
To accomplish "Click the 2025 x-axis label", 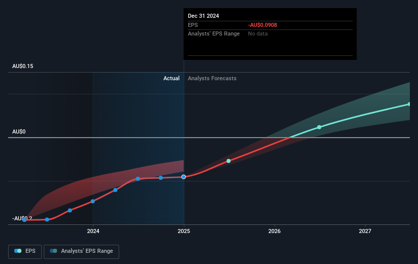I will (184, 231).
